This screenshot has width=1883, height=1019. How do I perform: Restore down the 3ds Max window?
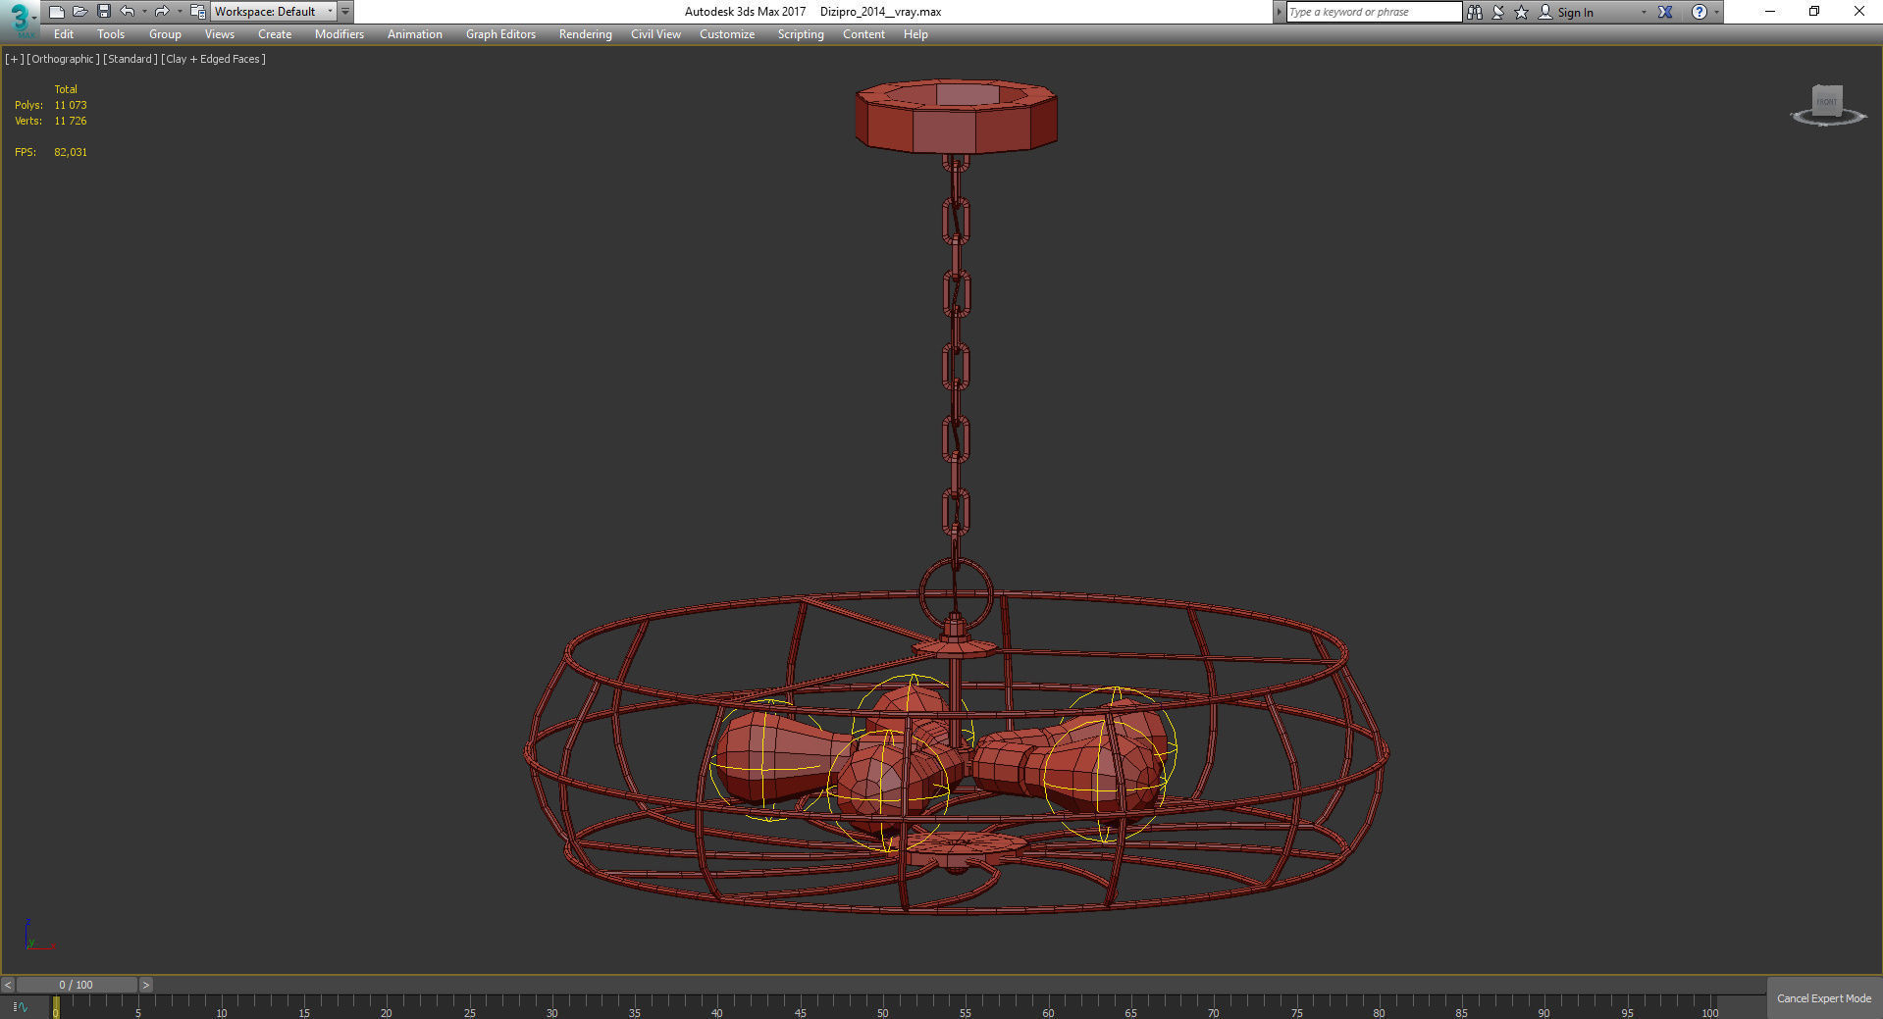coord(1814,12)
